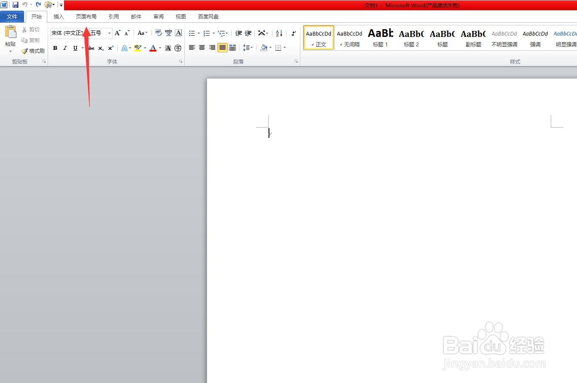Screen dimensions: 577x383
Task: Click the Show/Hide paragraph marks icon
Action: pos(293,33)
